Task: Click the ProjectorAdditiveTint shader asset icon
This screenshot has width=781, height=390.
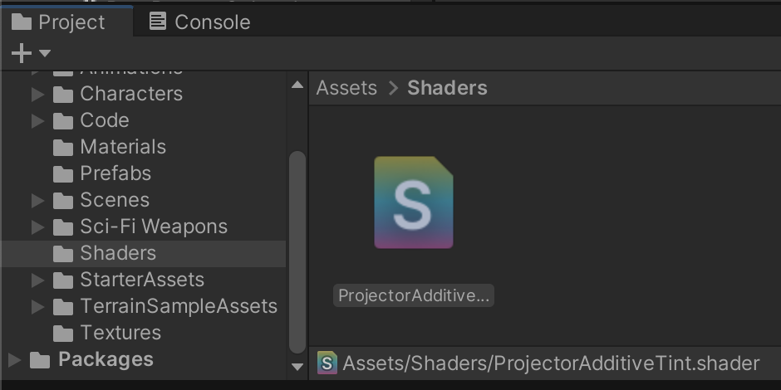Action: pos(413,202)
